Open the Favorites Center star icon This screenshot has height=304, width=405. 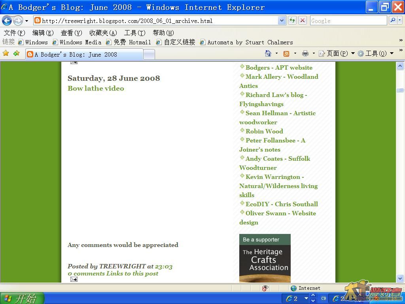[x=6, y=53]
